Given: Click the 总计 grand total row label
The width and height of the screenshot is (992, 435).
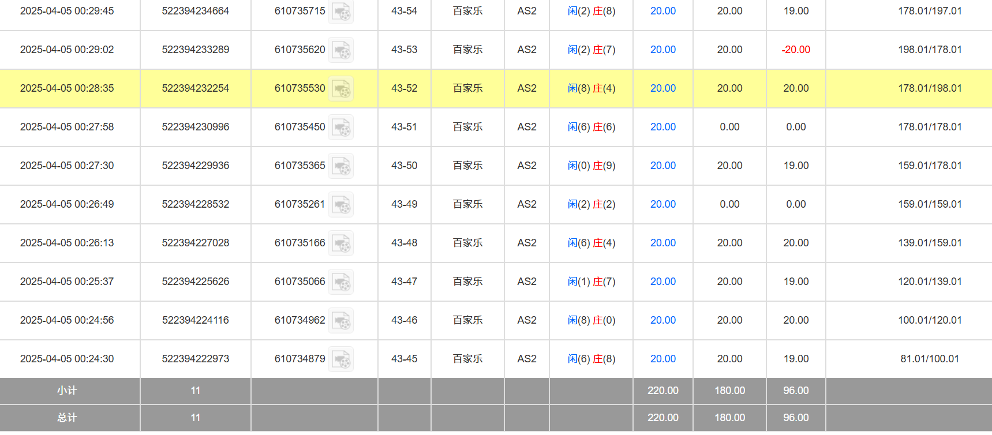Looking at the screenshot, I should tap(67, 418).
